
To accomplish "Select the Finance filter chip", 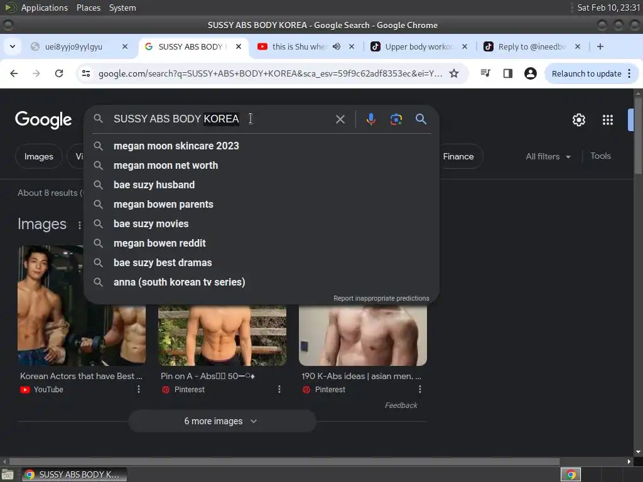I will coord(458,156).
